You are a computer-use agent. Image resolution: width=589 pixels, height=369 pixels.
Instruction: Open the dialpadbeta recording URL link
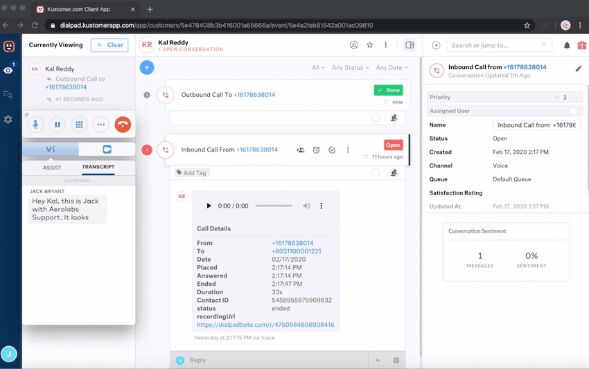pyautogui.click(x=265, y=324)
